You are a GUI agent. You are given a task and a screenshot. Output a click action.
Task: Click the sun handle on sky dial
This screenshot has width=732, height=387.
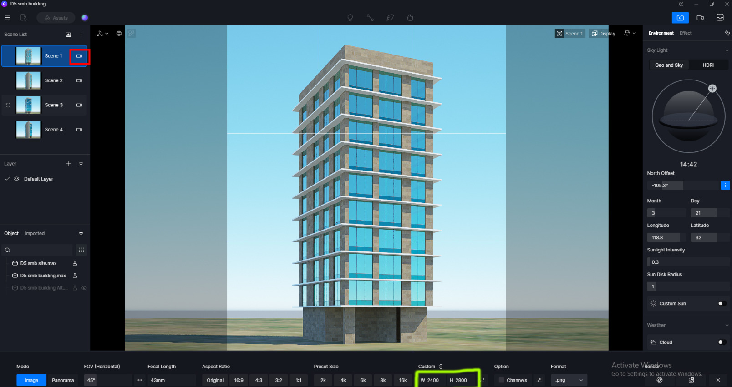(x=712, y=89)
